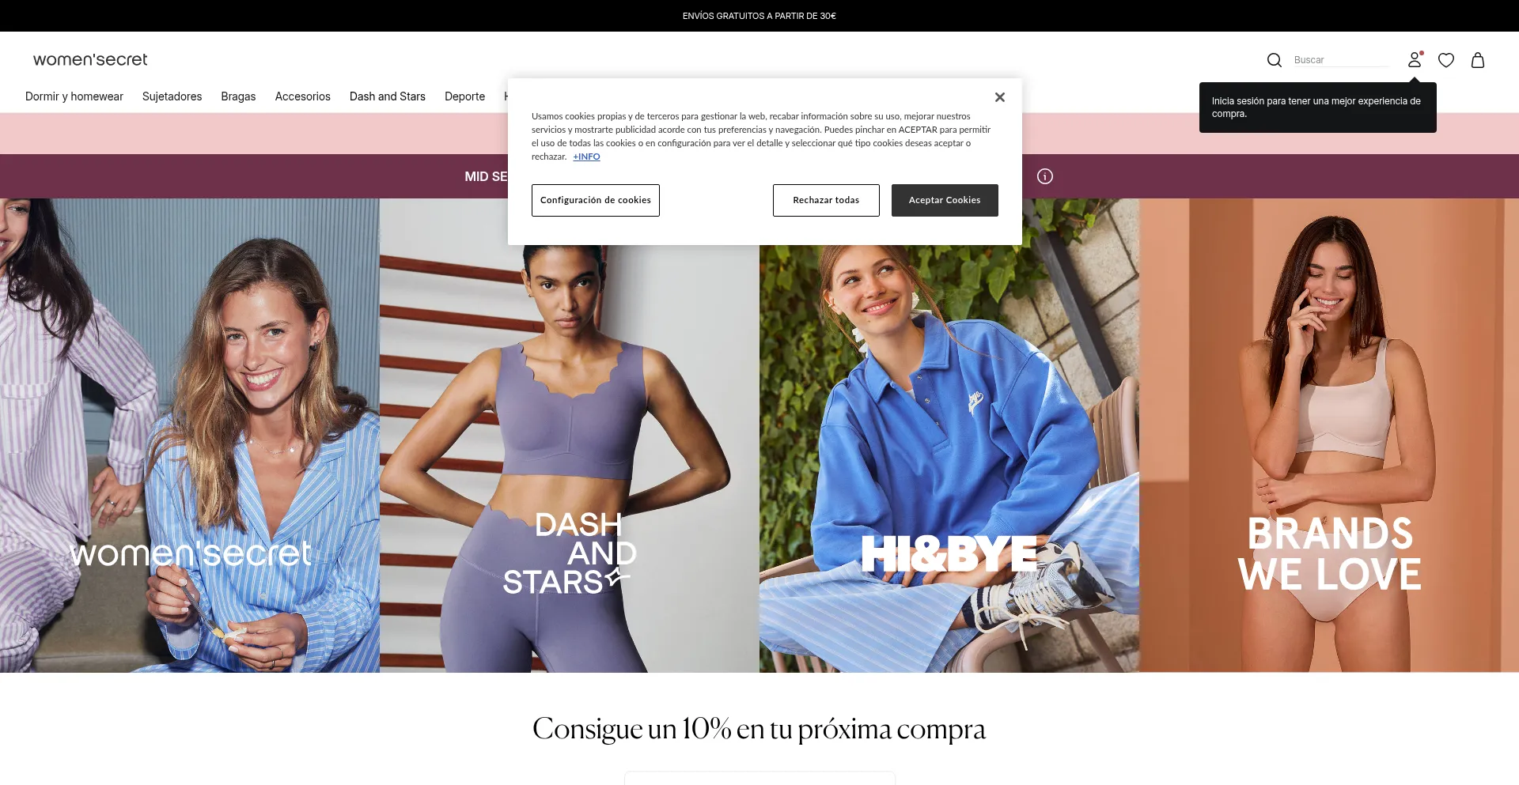Open the wishlist heart icon
The width and height of the screenshot is (1519, 785).
click(x=1446, y=60)
